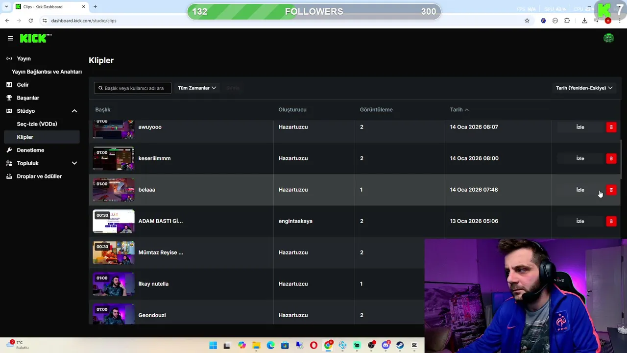Open the media control icon in Chrome toolbar

(x=596, y=21)
